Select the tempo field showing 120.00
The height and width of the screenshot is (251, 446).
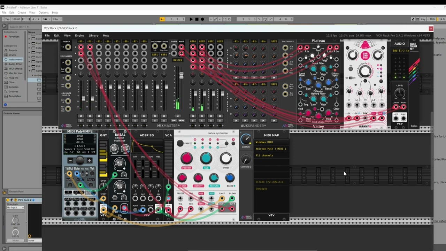coord(16,19)
